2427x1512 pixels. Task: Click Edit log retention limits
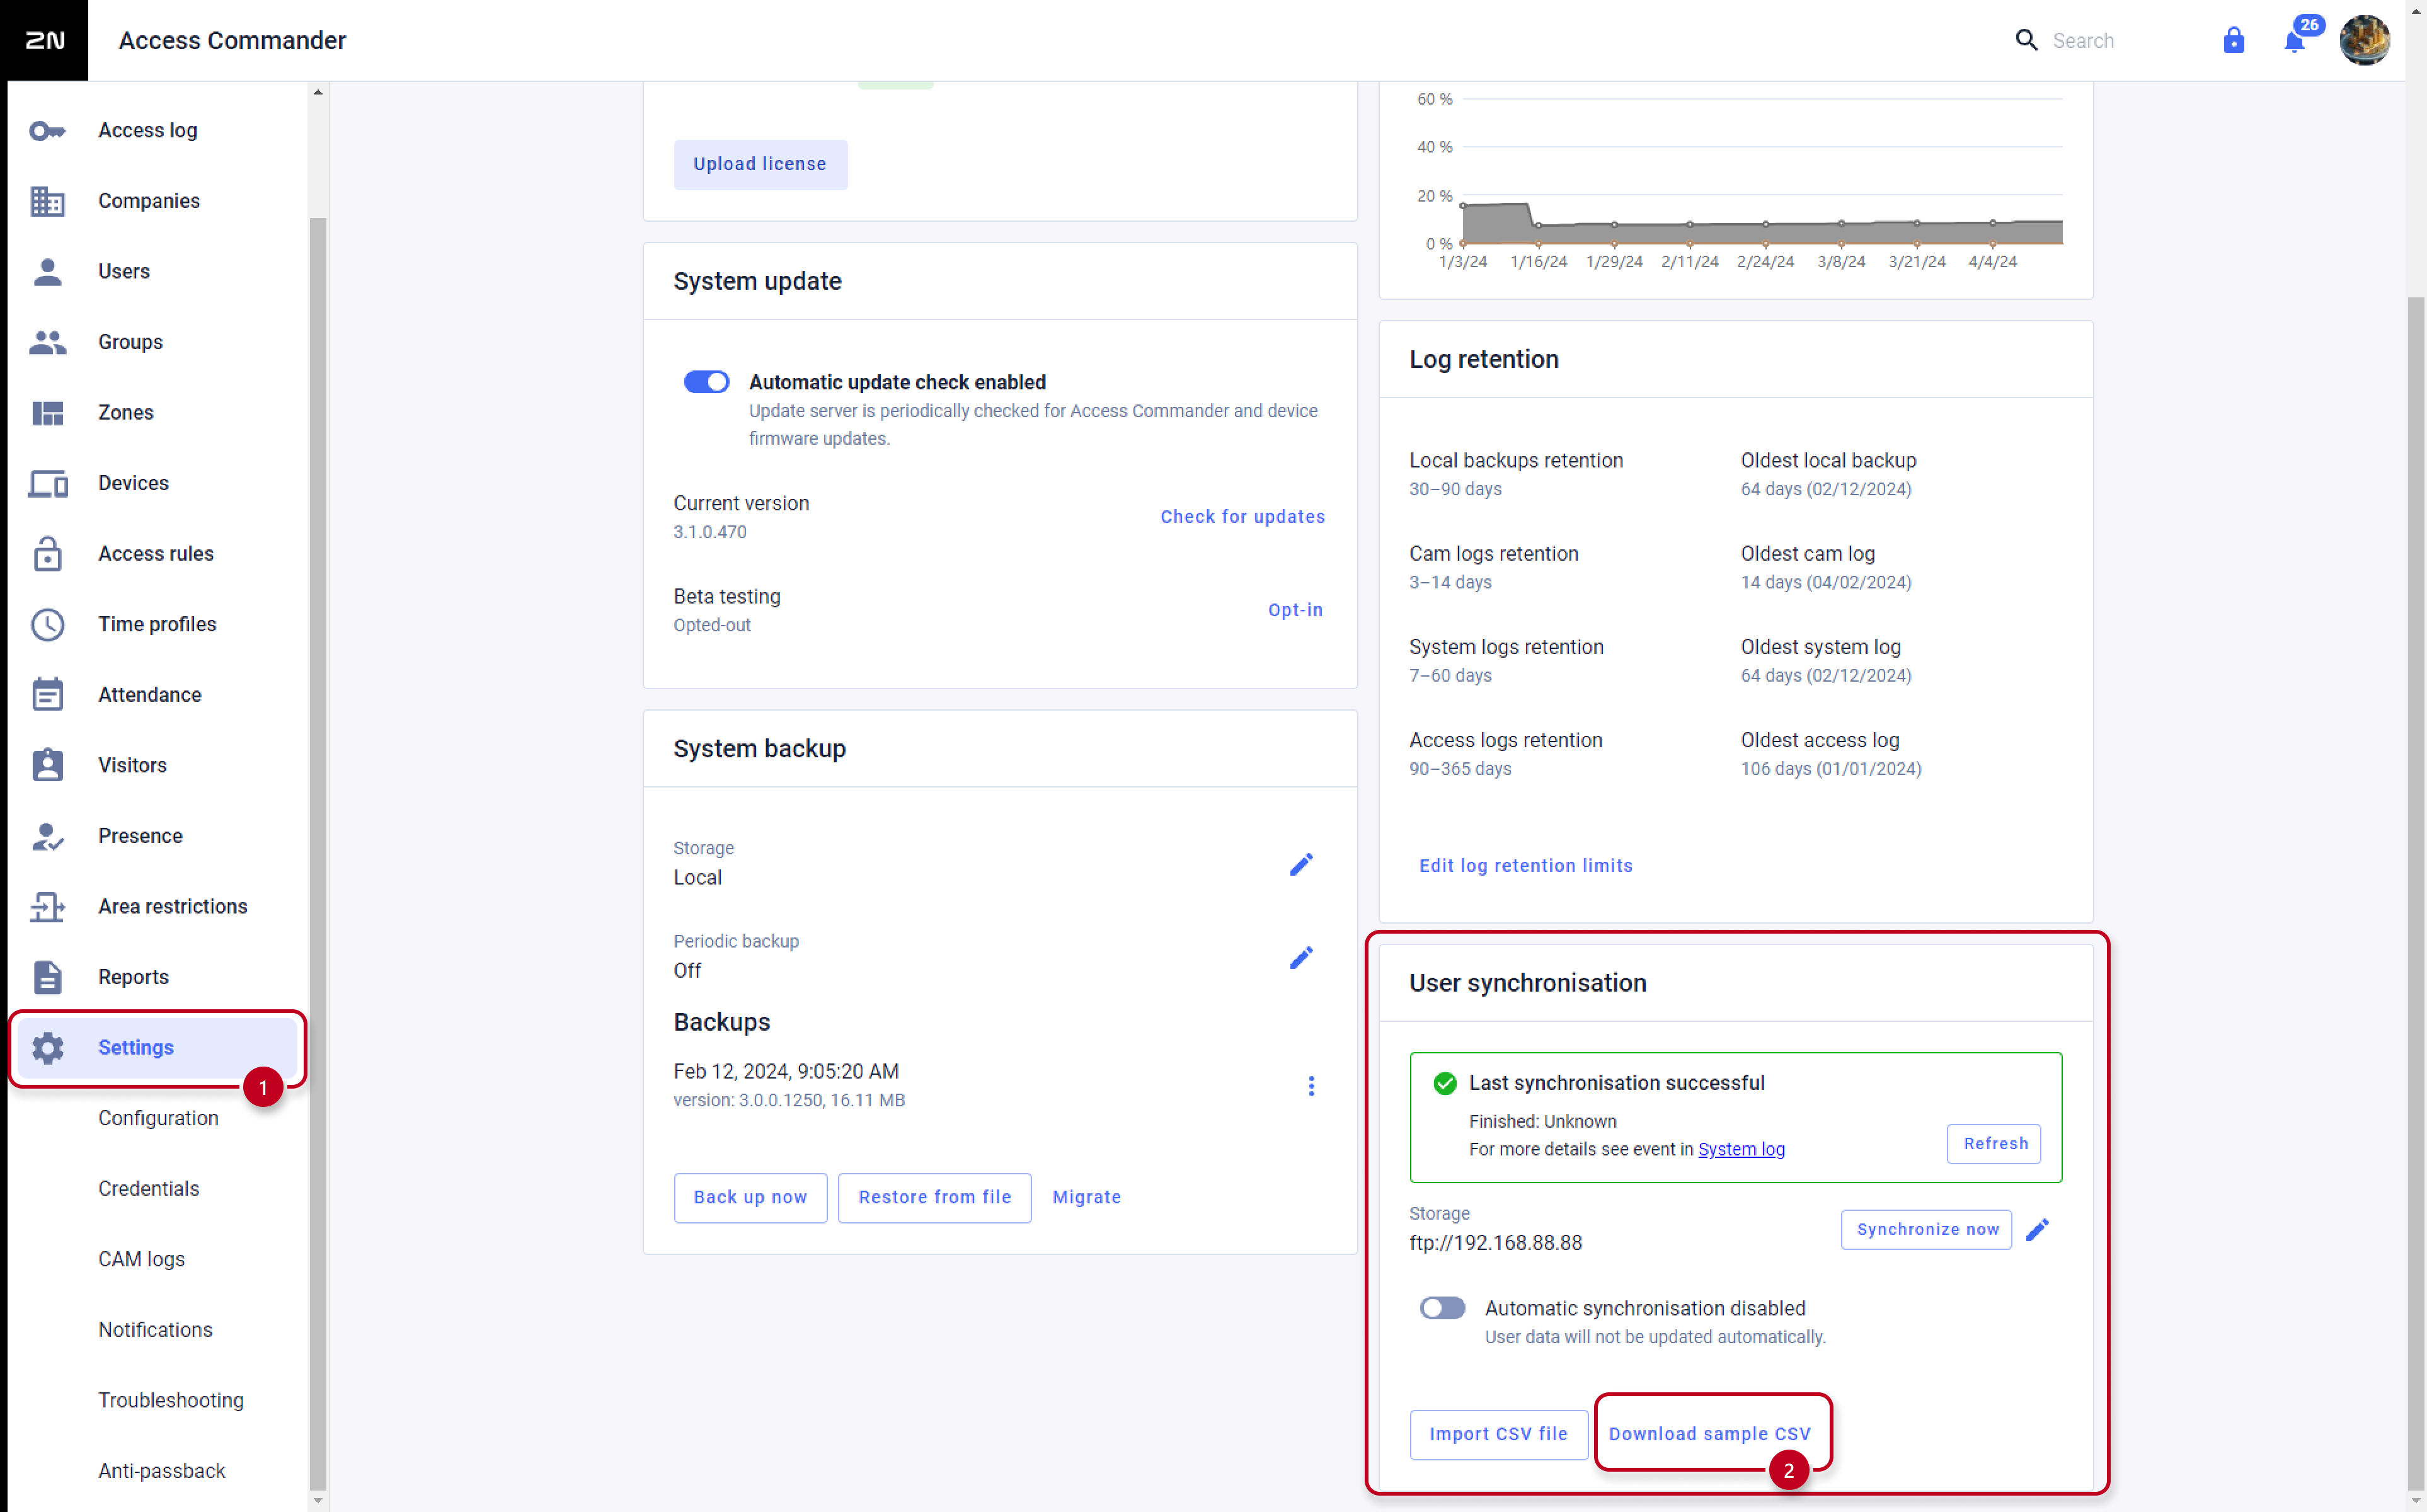pos(1525,866)
